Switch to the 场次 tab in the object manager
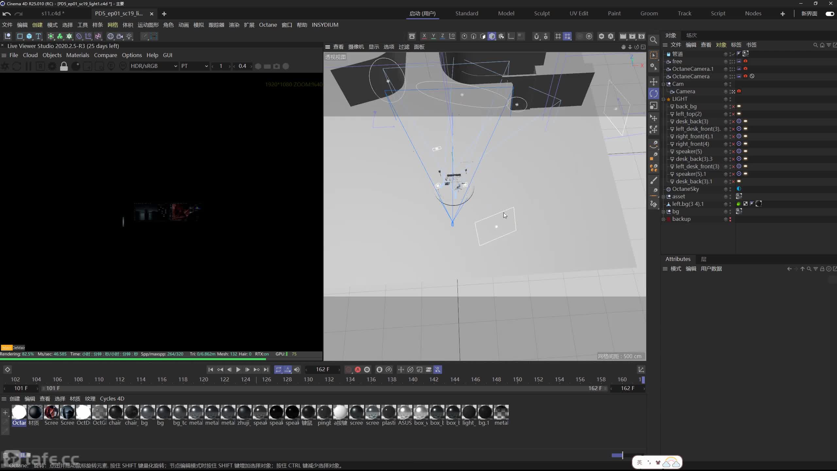This screenshot has width=837, height=471. tap(691, 35)
